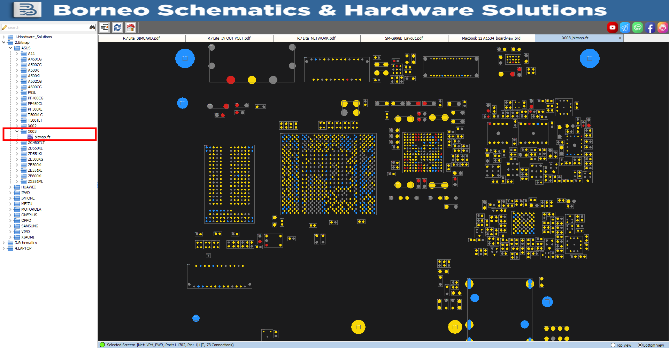The width and height of the screenshot is (669, 348).
Task: Select the A450CG folder item
Action: (34, 59)
